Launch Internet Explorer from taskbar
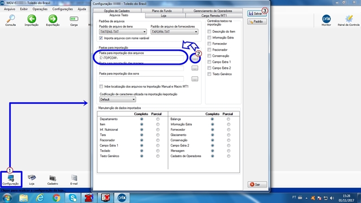Image resolution: width=361 pixels, height=203 pixels. click(x=40, y=198)
